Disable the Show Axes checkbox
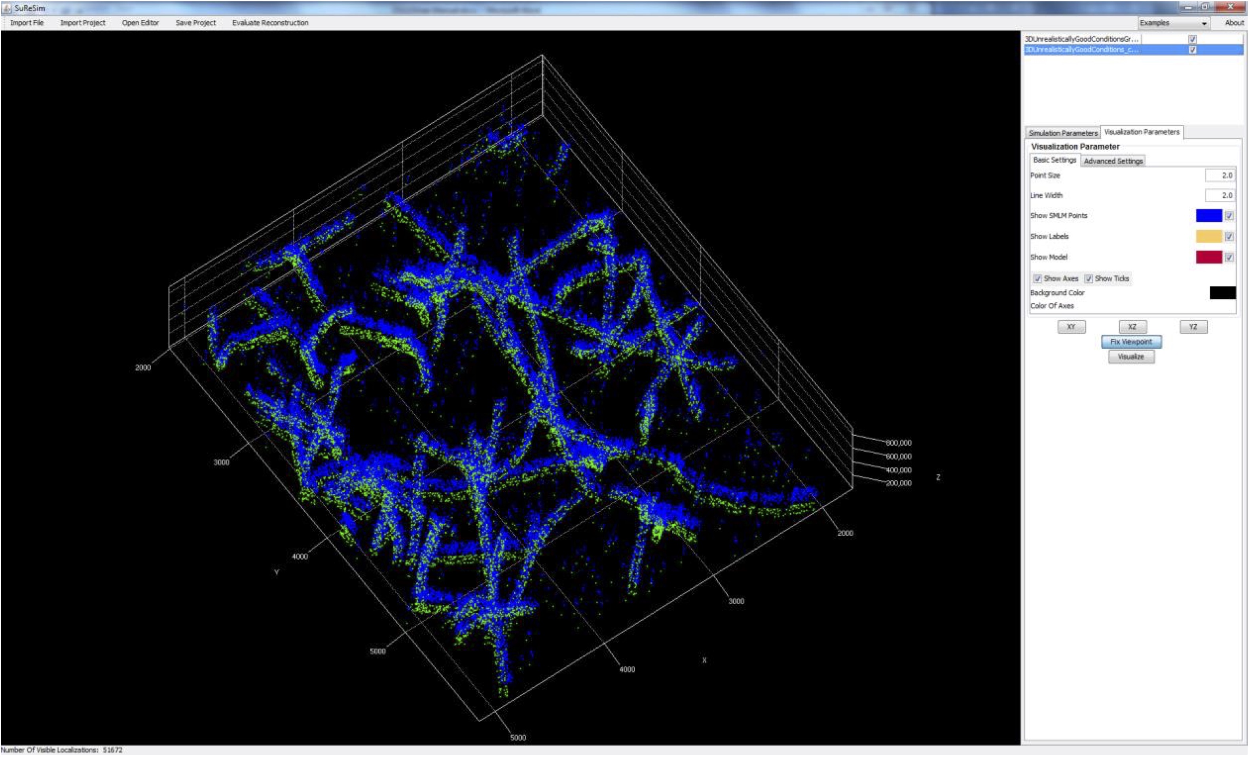Screen dimensions: 1250x763 pyautogui.click(x=1038, y=279)
